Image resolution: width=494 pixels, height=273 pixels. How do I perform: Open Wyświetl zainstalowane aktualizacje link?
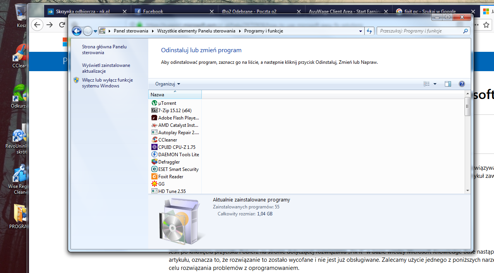pos(106,68)
